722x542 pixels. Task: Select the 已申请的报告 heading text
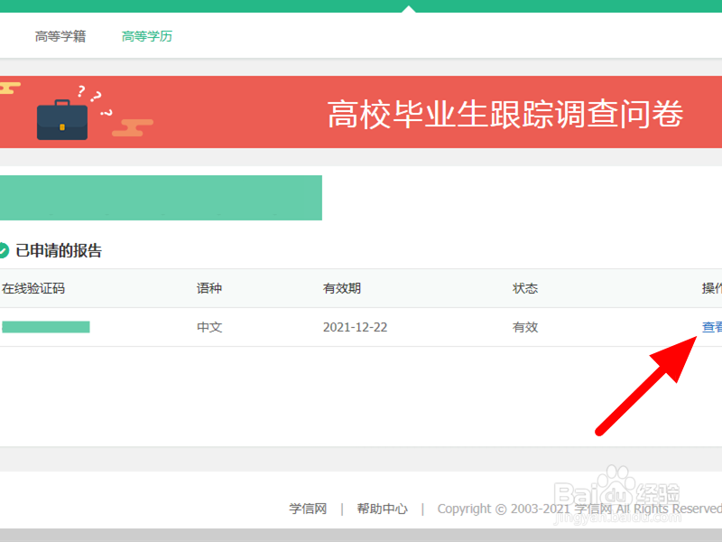coord(59,251)
